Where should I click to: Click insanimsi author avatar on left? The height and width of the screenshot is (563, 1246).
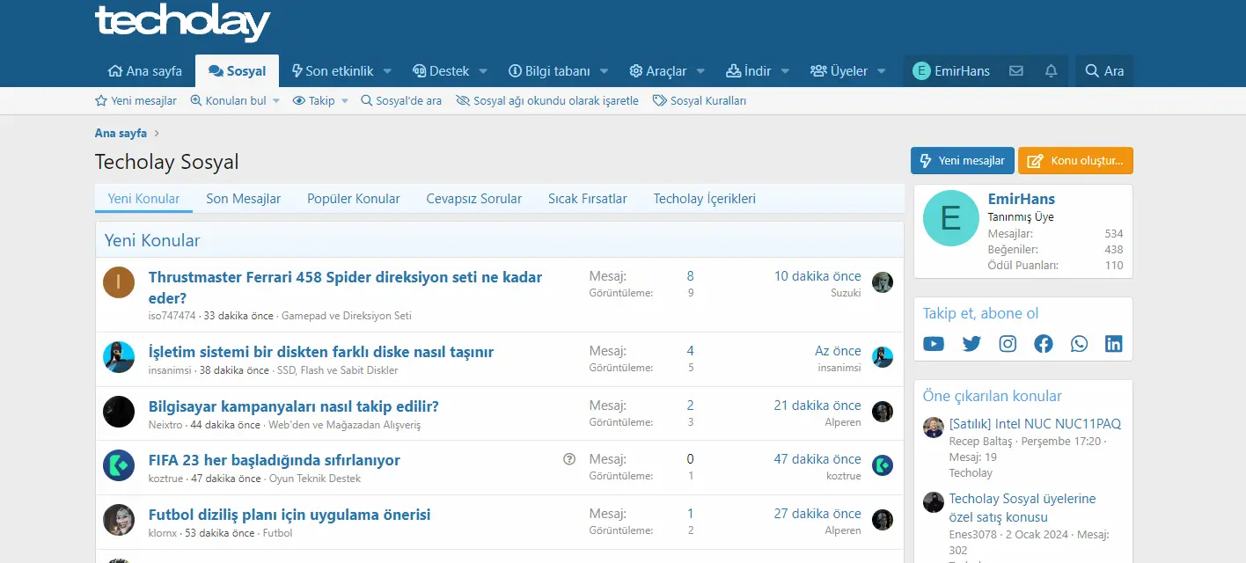(119, 357)
